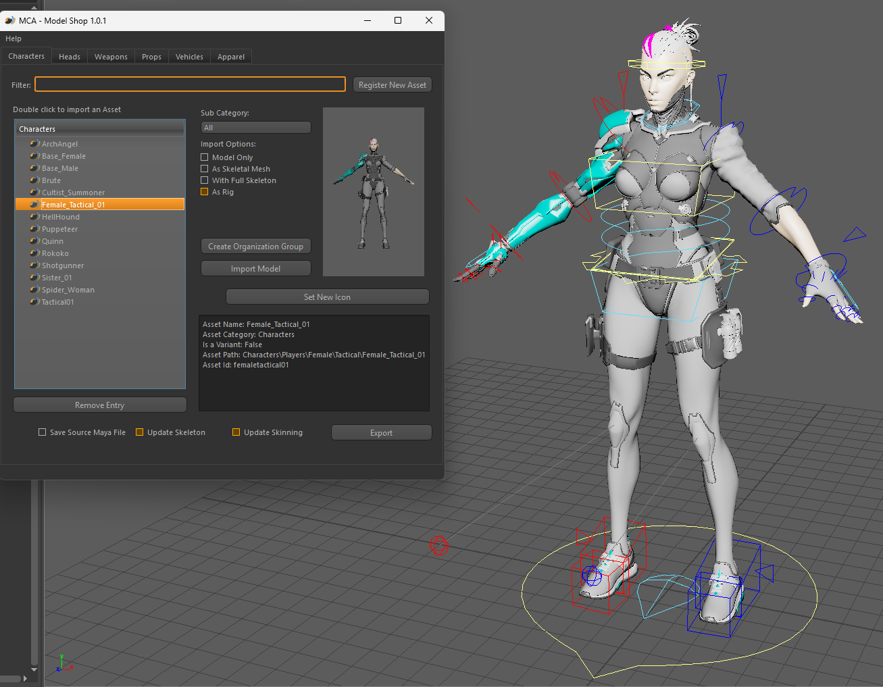Enable the Model Only import option
The width and height of the screenshot is (883, 687).
pyautogui.click(x=204, y=157)
